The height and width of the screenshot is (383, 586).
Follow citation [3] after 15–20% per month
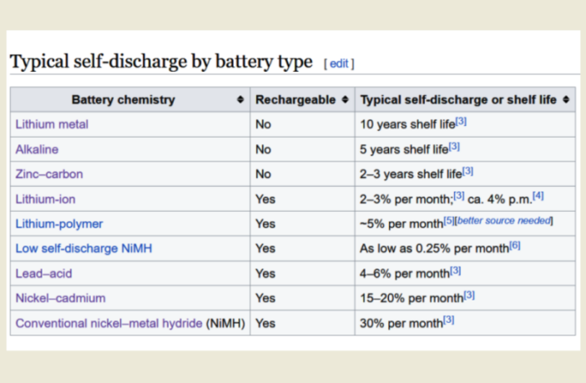pyautogui.click(x=469, y=295)
